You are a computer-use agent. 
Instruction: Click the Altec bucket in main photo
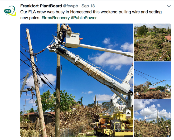(72, 40)
